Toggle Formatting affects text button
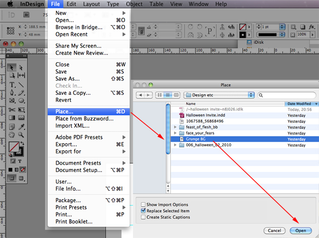319x238 pixels. [20, 161]
